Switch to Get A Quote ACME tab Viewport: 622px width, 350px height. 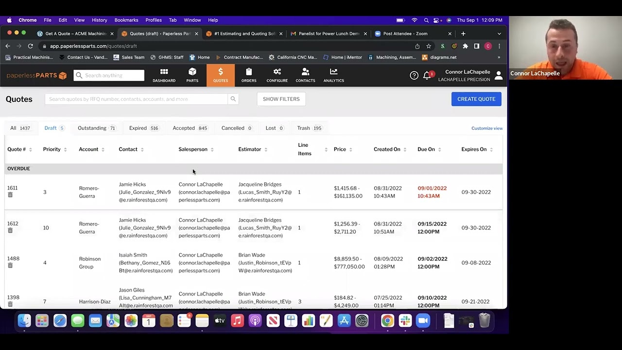click(75, 34)
